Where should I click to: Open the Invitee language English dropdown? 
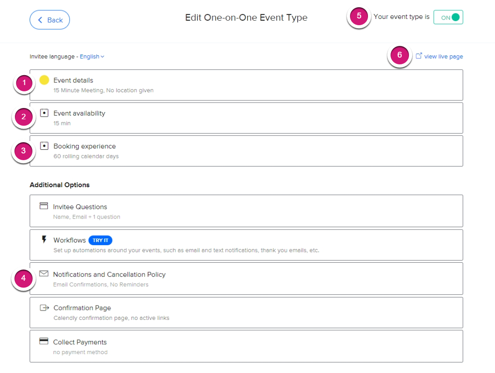[92, 56]
